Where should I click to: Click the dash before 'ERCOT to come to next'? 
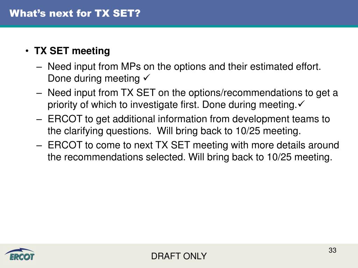point(39,146)
